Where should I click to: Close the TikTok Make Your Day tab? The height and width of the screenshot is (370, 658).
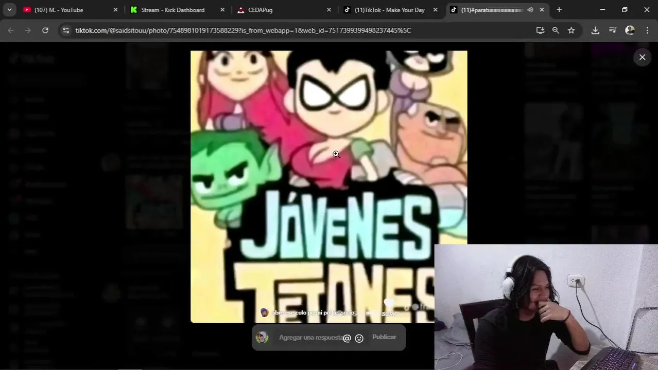tap(436, 10)
